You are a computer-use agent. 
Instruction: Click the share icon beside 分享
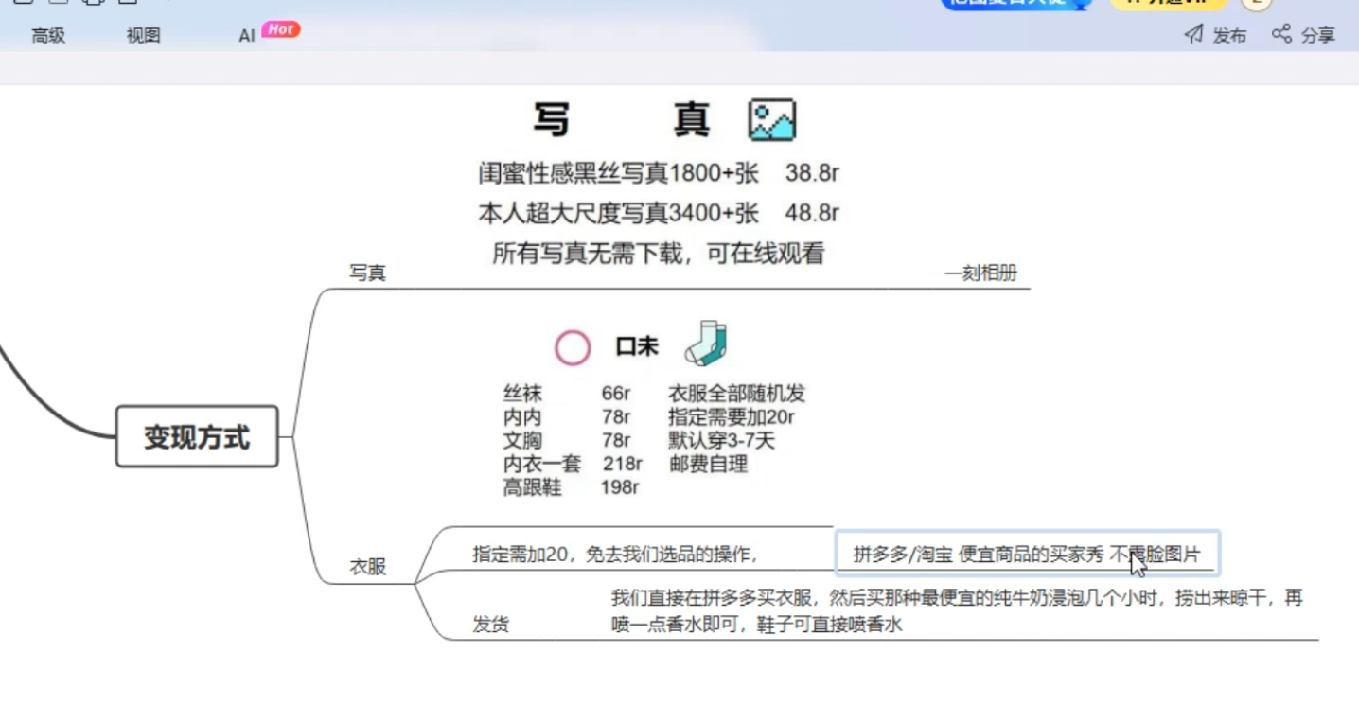[x=1281, y=34]
